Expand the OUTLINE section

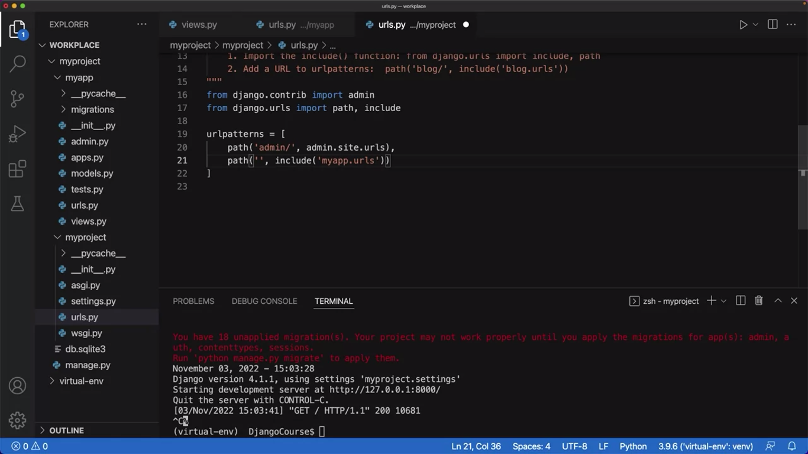pos(66,430)
